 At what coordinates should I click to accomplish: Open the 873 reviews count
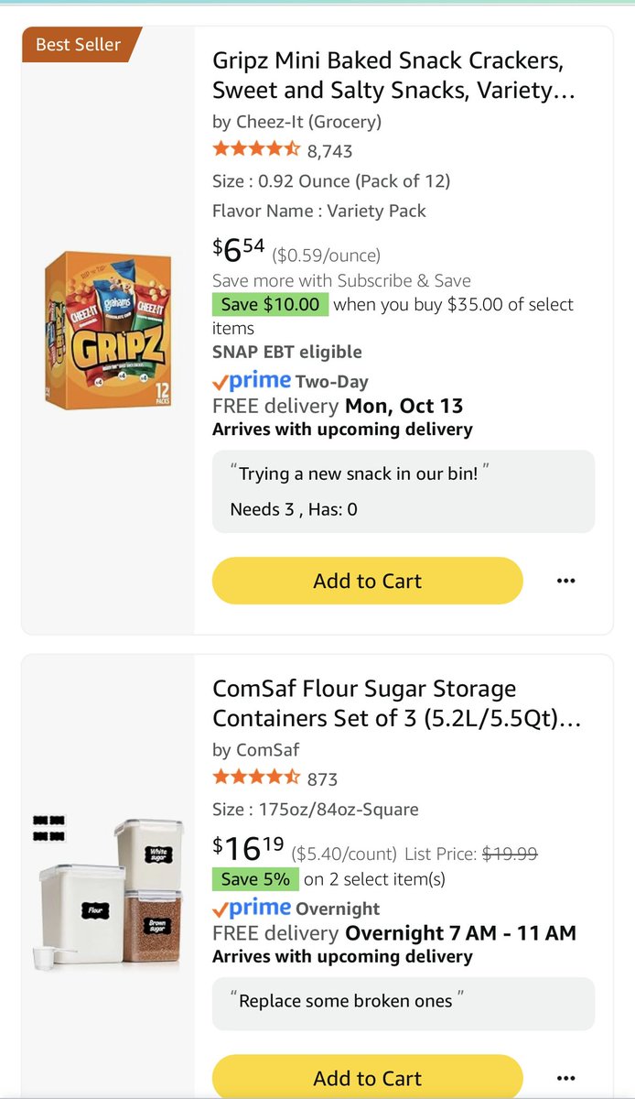322,779
